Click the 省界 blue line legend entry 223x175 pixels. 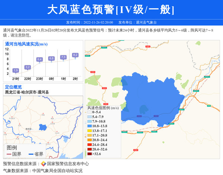tap(36, 154)
